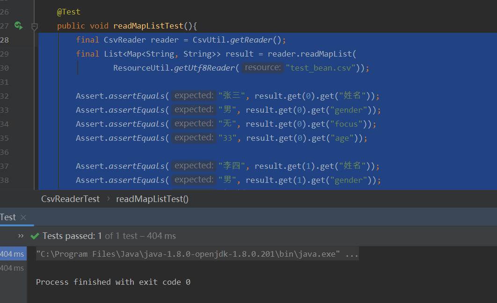Click CsvUtil.getReader() call on line 28

point(237,40)
